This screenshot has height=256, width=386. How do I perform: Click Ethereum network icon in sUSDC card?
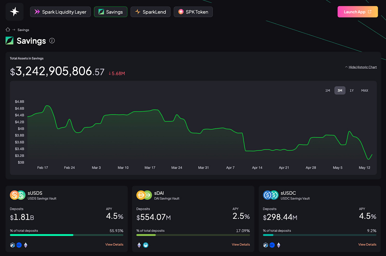pos(279,245)
